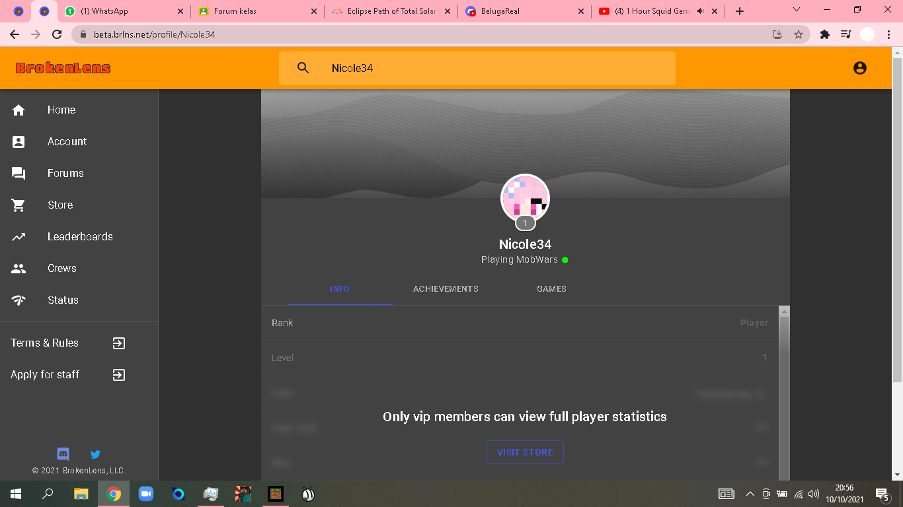Click the browser back arrow
Image resolution: width=903 pixels, height=507 pixels.
(x=15, y=34)
